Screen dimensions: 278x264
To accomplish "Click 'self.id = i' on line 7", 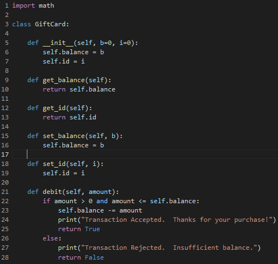I will (x=63, y=61).
